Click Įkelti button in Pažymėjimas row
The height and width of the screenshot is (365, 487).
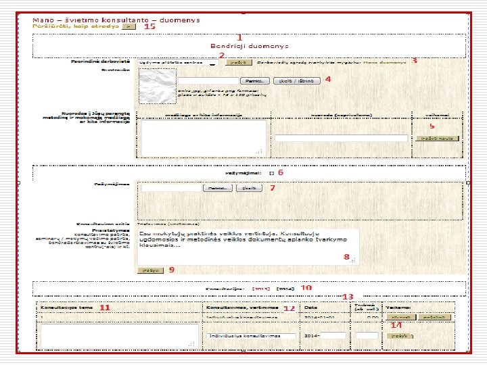pyautogui.click(x=249, y=188)
